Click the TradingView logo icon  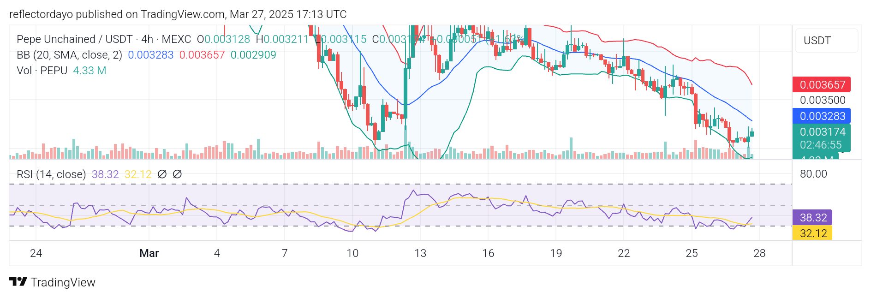18,281
